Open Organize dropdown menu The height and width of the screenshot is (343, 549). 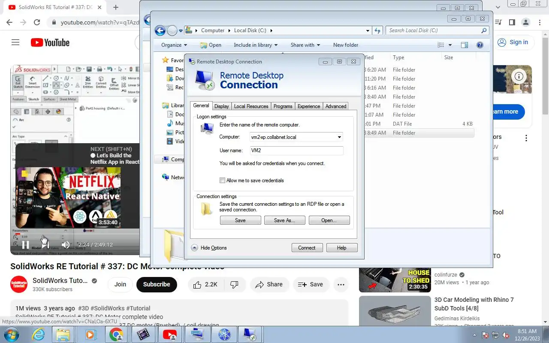(174, 45)
